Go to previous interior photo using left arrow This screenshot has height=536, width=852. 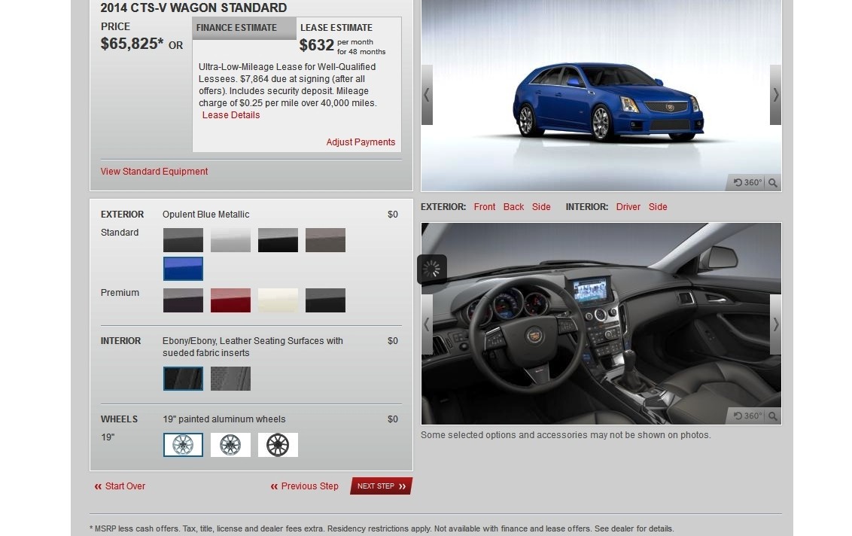click(427, 324)
